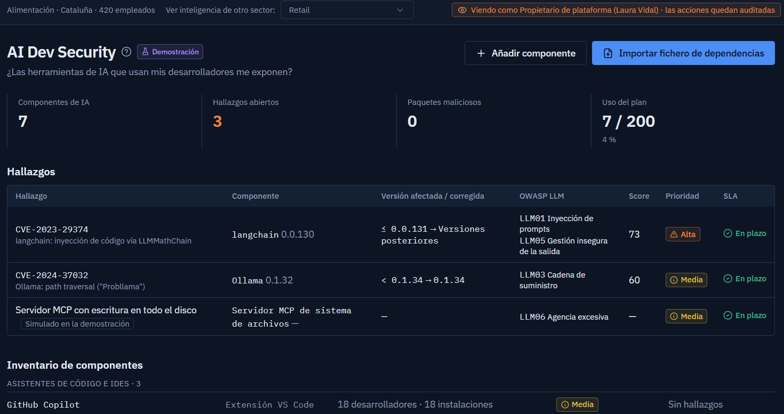Click the warning triangle icon in the Alta badge
Screen dimensions: 784x414
point(674,234)
